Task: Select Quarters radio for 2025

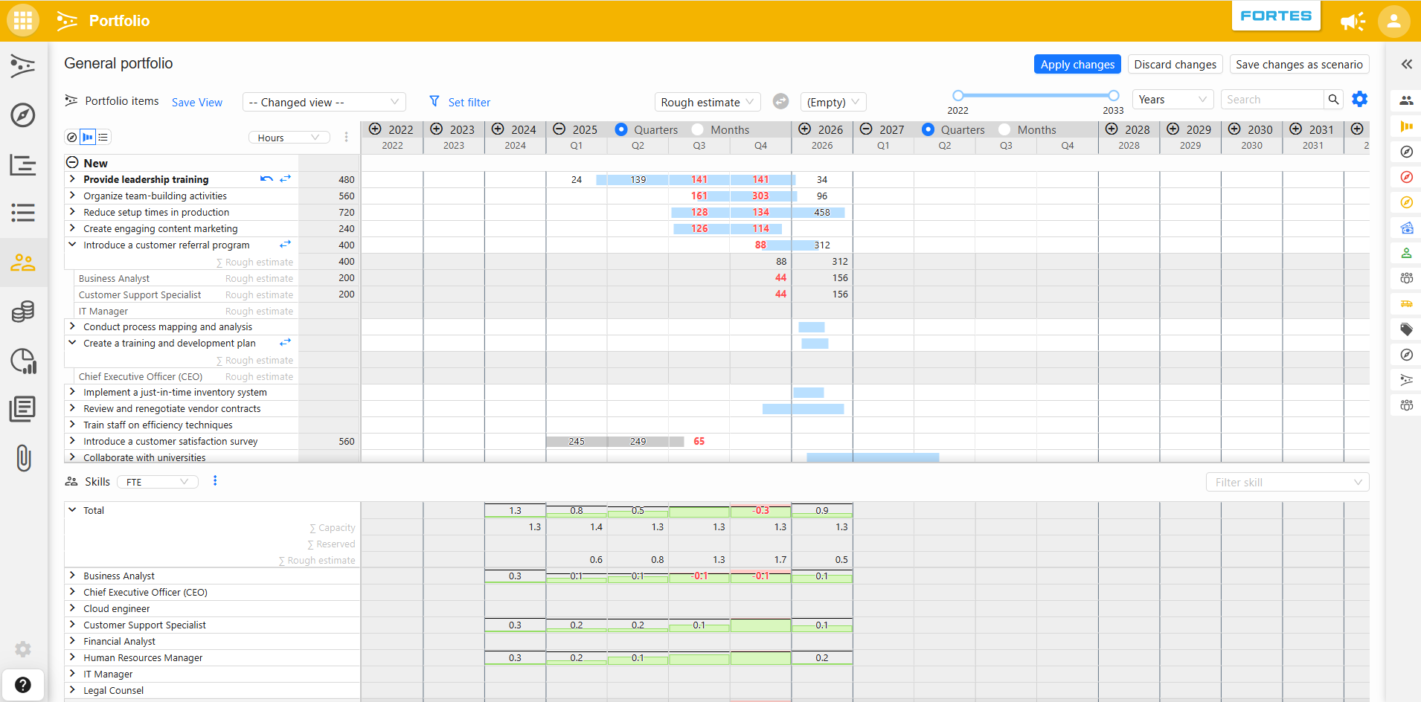Action: coord(621,129)
